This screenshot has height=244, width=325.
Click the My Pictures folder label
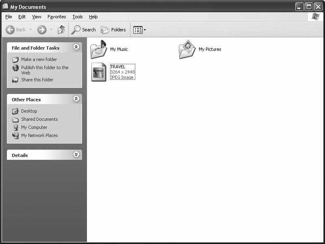point(210,49)
